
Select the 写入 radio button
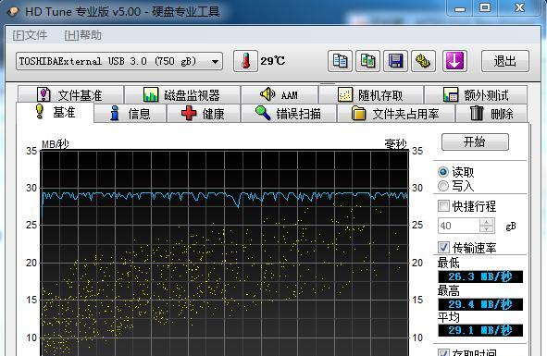point(443,186)
